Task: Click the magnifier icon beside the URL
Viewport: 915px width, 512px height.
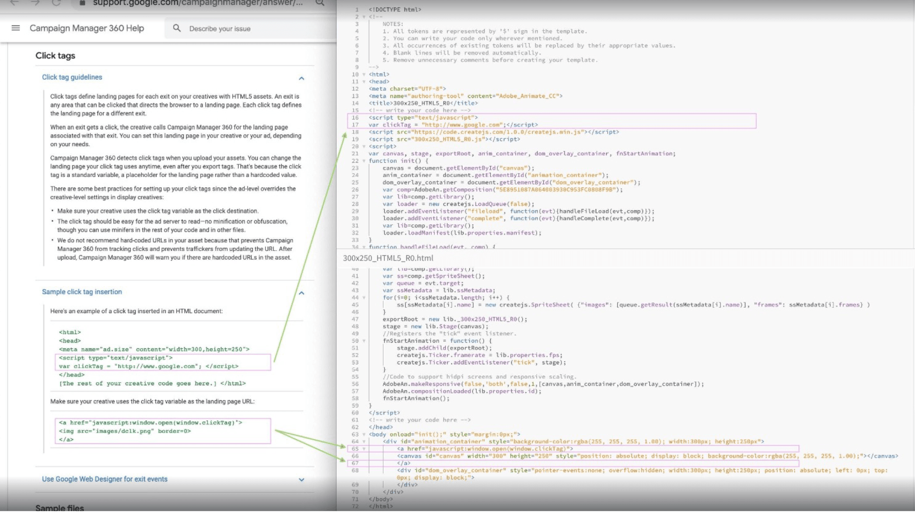Action: [x=320, y=3]
